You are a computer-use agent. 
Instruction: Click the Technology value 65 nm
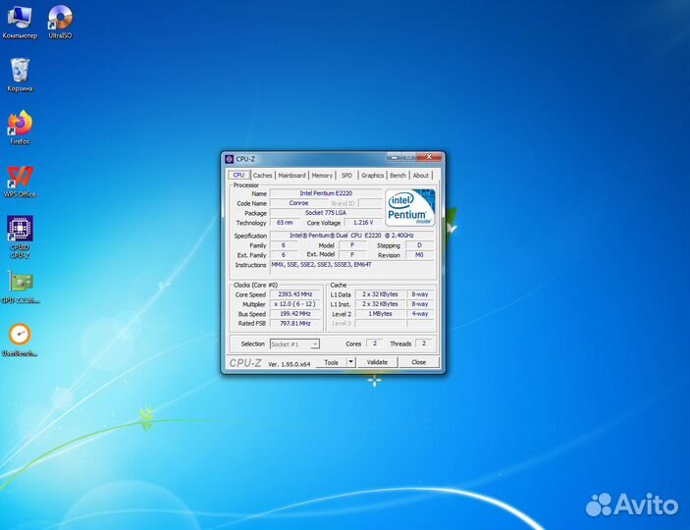point(285,222)
